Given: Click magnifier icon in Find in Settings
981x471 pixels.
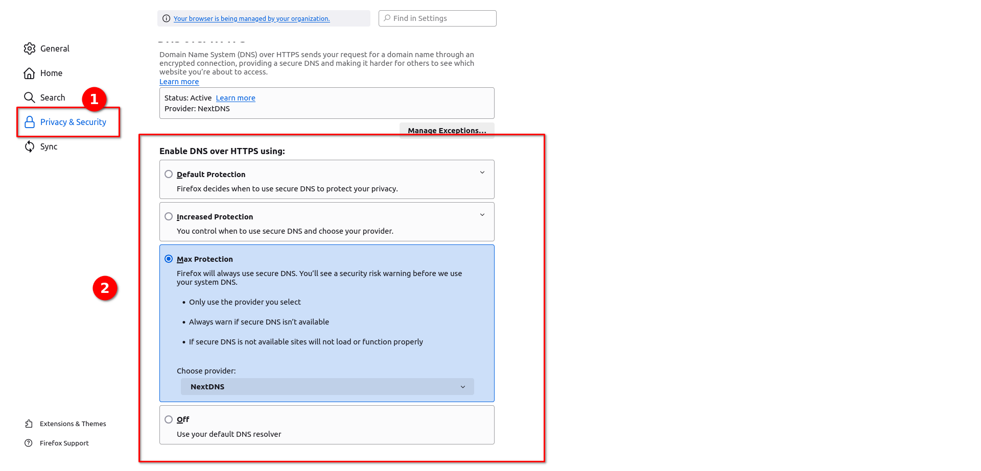Looking at the screenshot, I should pyautogui.click(x=387, y=18).
